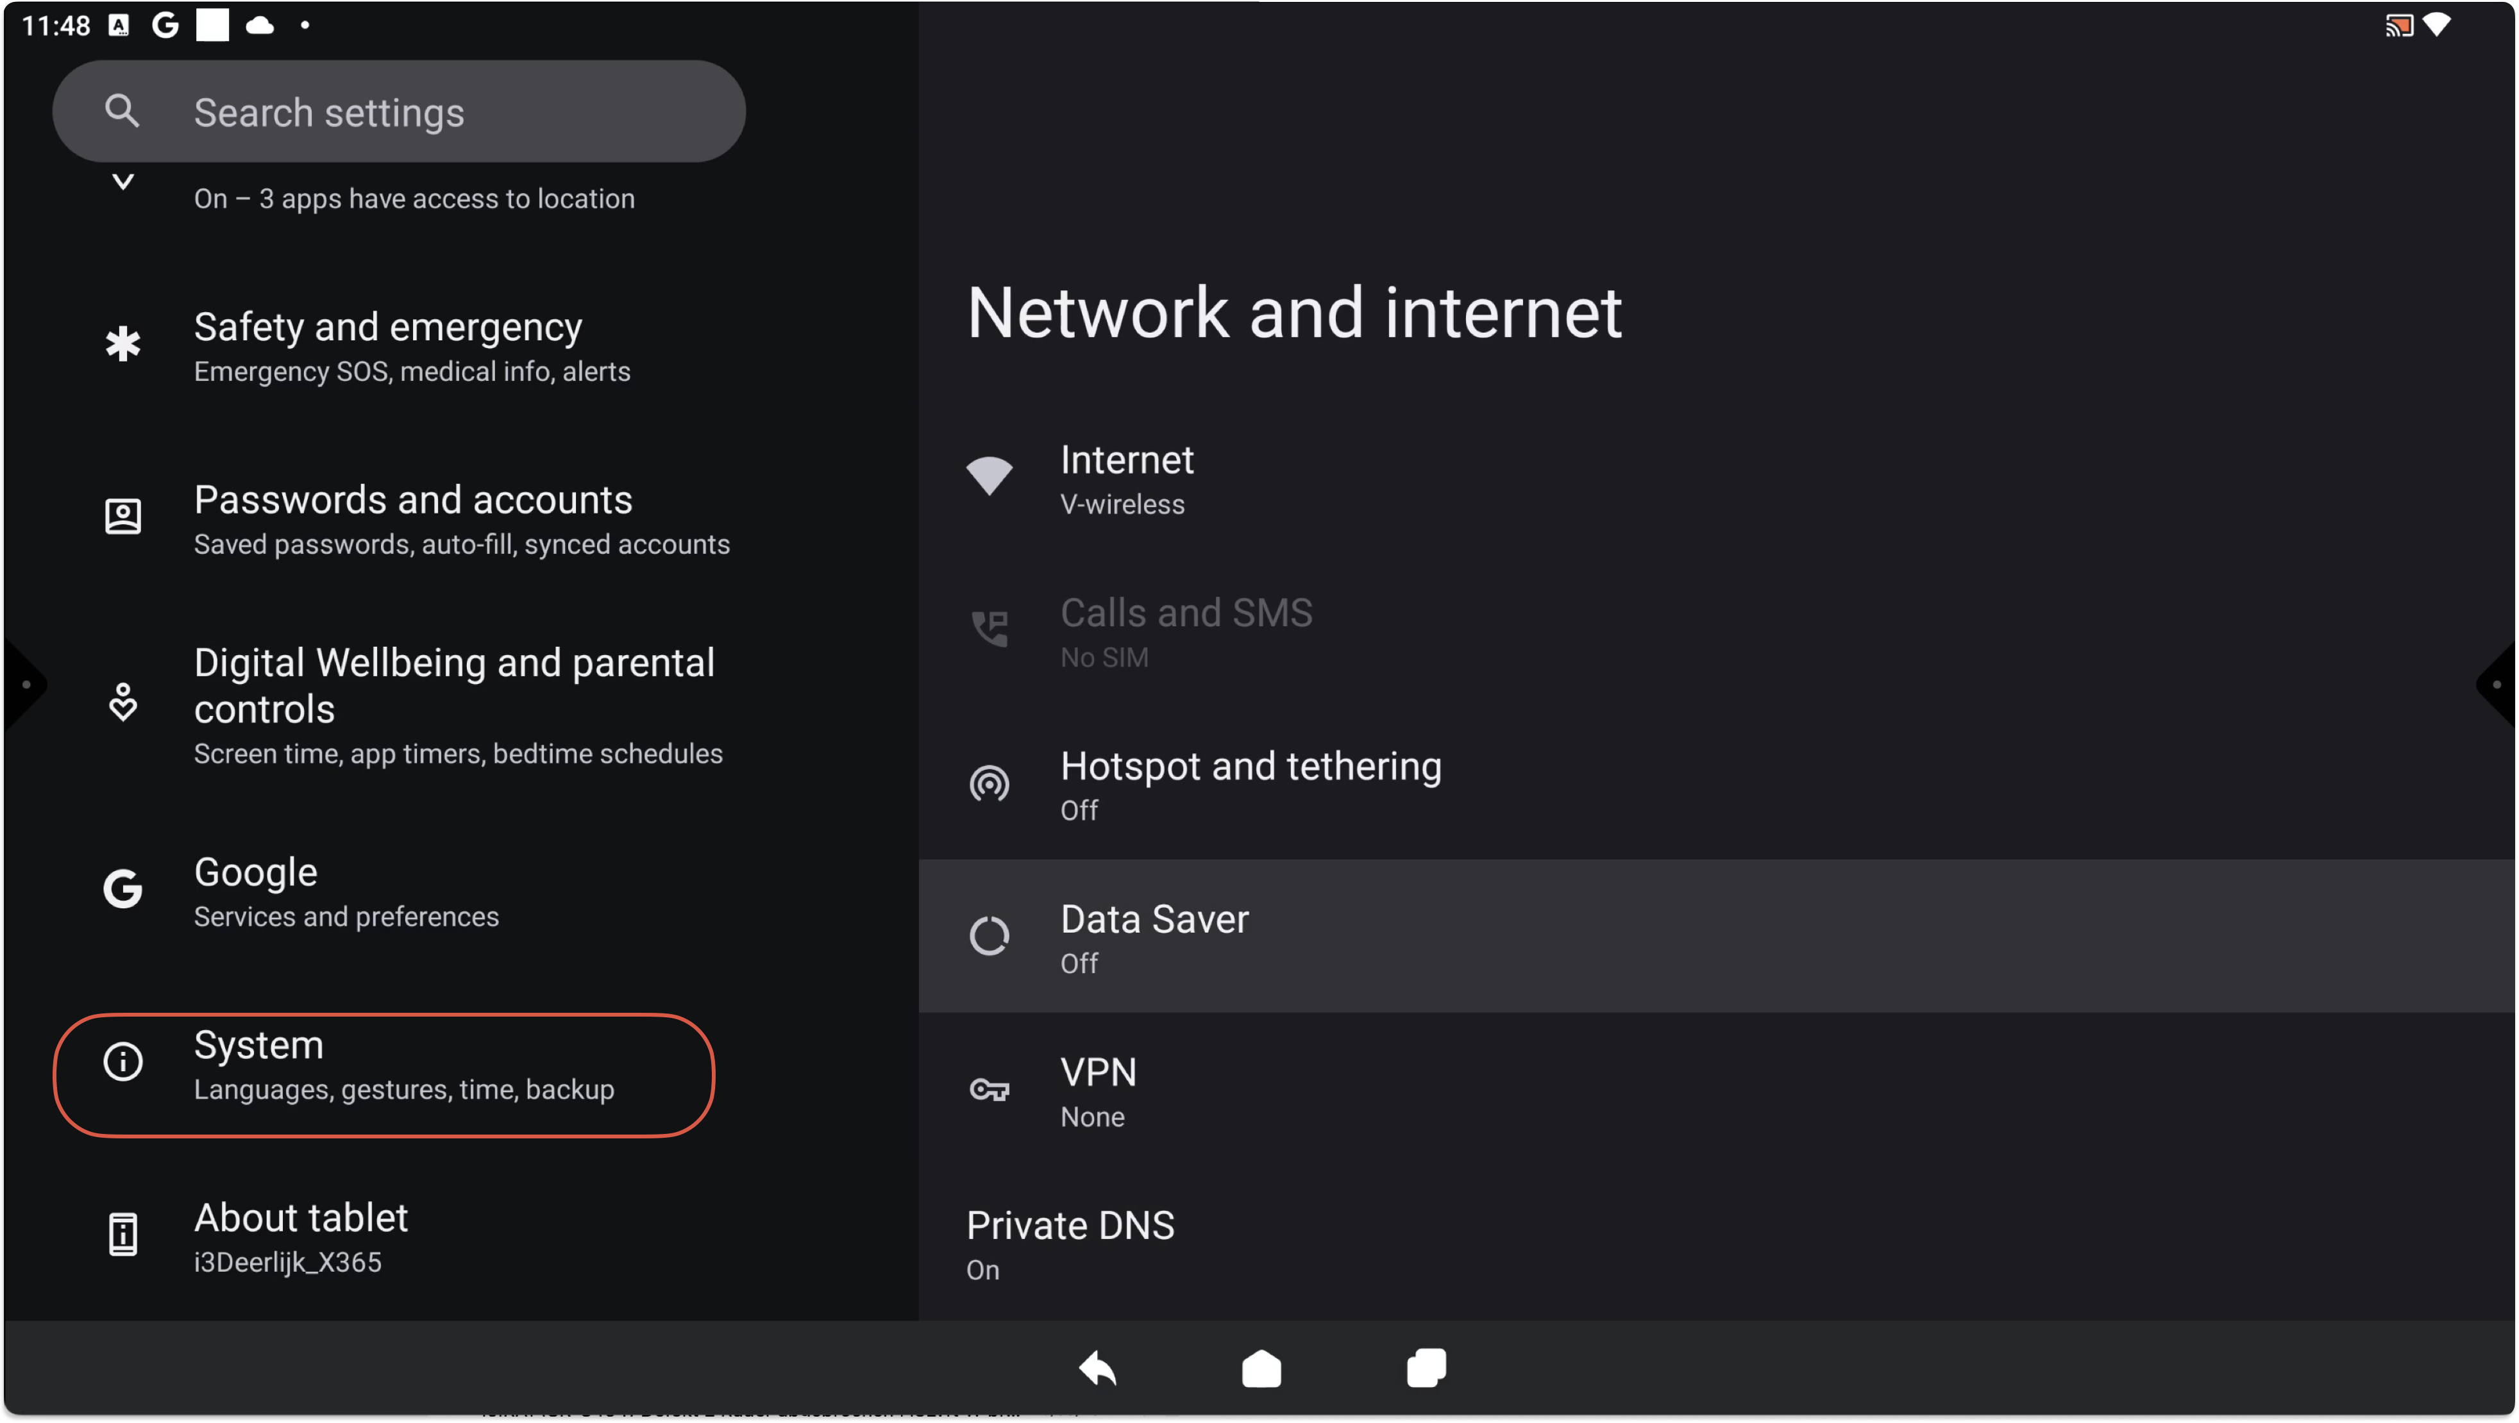
Task: Open About tablet settings
Action: [x=301, y=1236]
